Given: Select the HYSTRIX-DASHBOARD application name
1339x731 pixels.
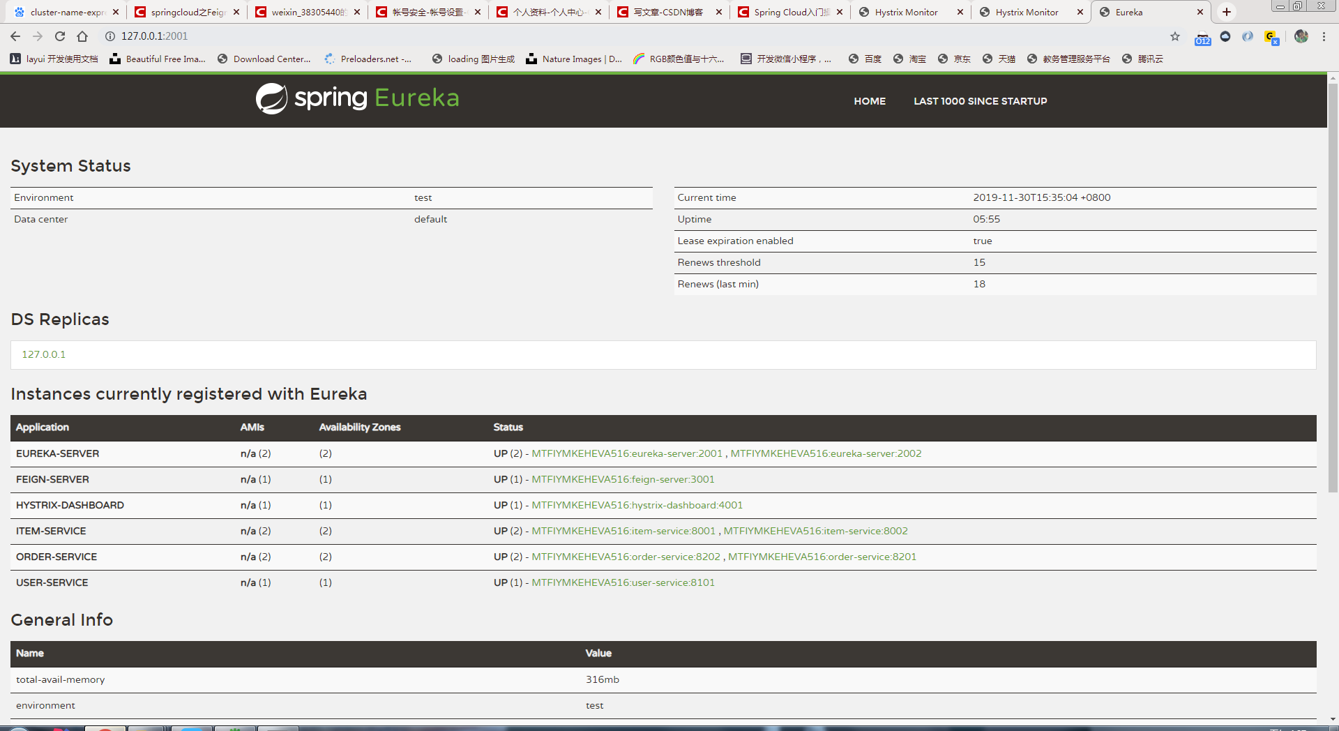Looking at the screenshot, I should tap(70, 505).
